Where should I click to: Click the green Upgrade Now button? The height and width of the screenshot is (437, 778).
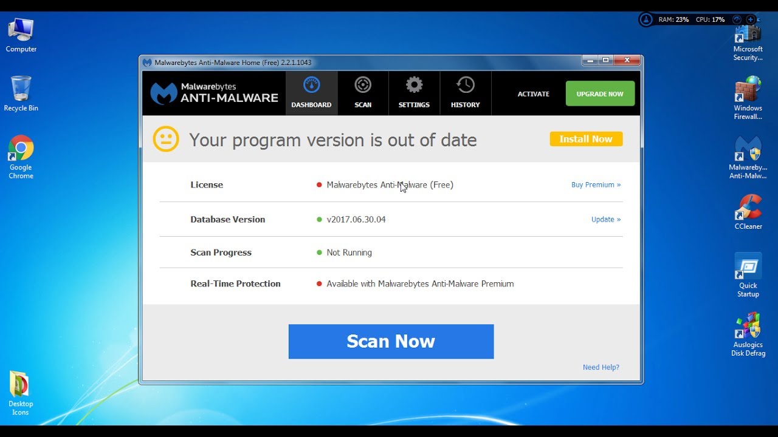click(600, 93)
